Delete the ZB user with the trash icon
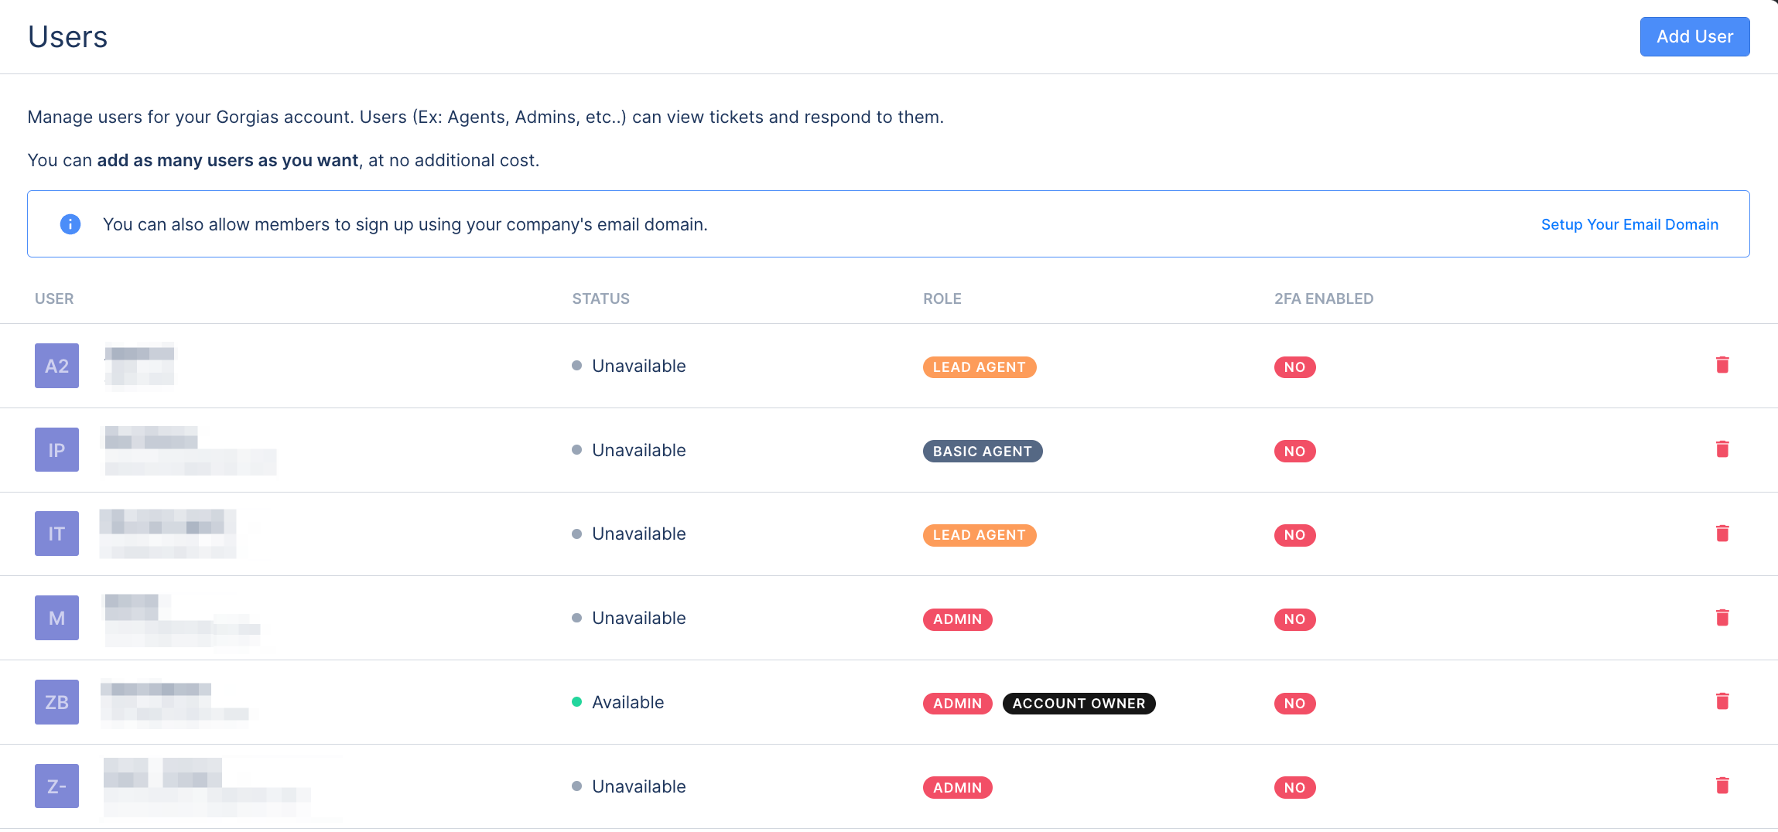 [x=1722, y=701]
